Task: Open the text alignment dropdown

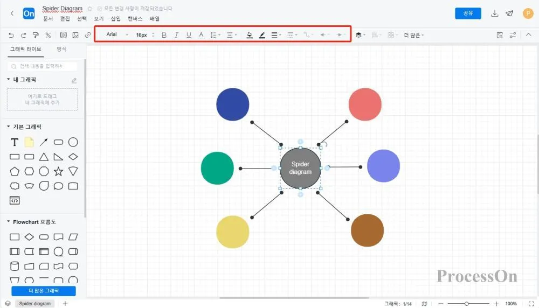Action: pos(232,35)
